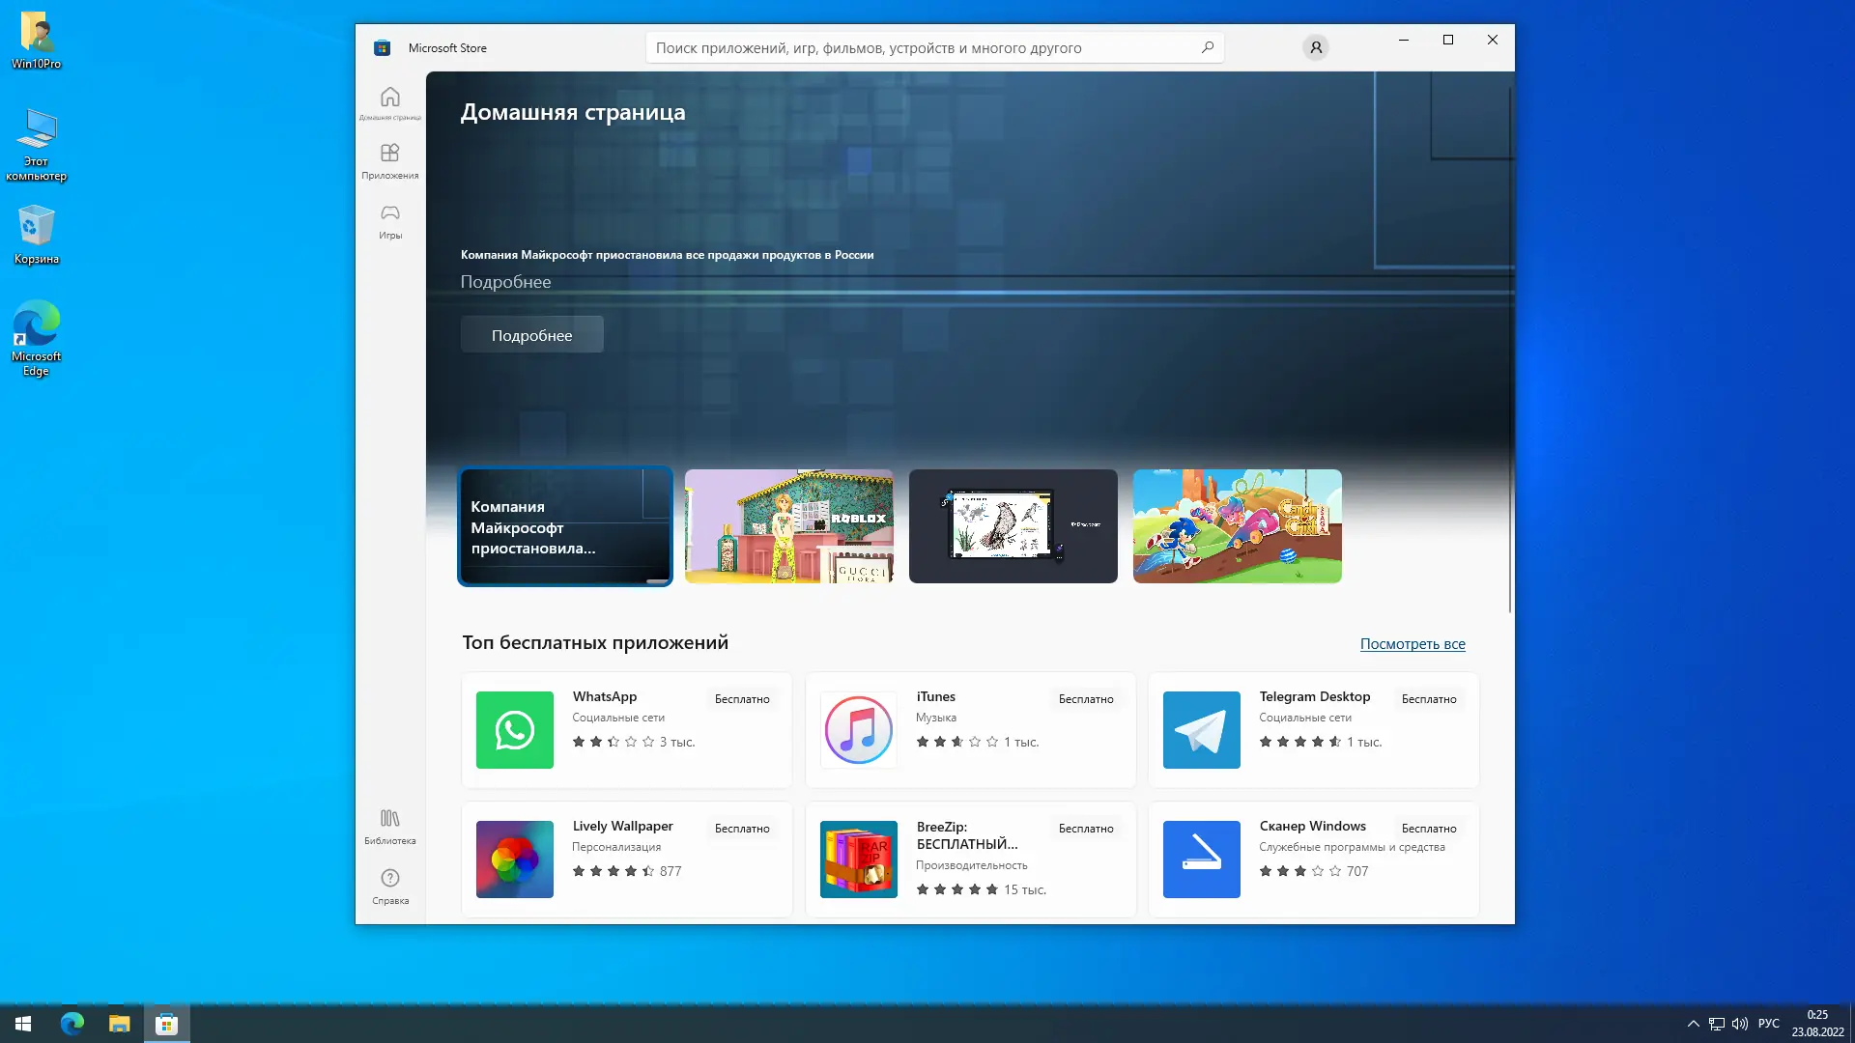This screenshot has width=1855, height=1043.
Task: Select the bird sketch banner thumbnail
Action: (1013, 526)
